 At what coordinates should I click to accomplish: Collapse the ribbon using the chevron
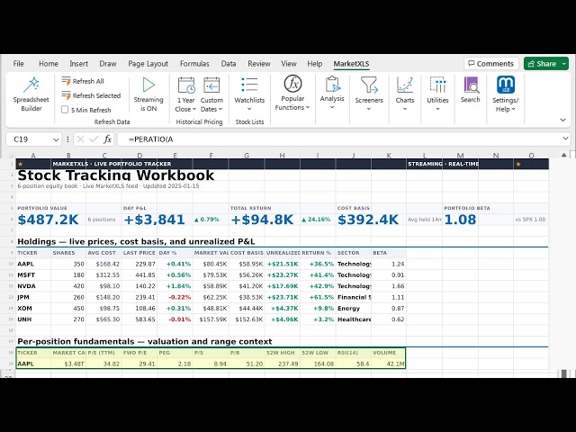pyautogui.click(x=562, y=120)
